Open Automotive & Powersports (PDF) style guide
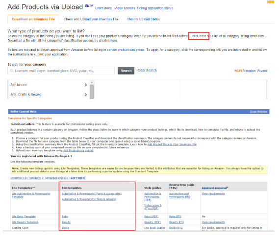The height and width of the screenshot is (238, 280). 153,197
